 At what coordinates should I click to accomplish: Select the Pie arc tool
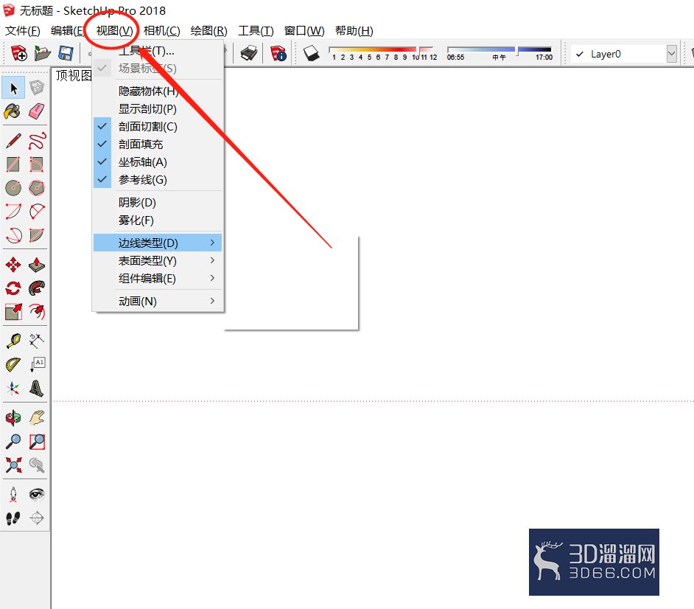coord(37,212)
